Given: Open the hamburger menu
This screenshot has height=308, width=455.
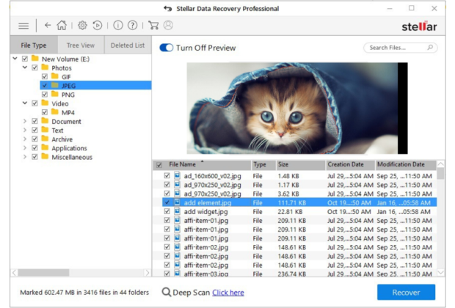Looking at the screenshot, I should click(23, 26).
